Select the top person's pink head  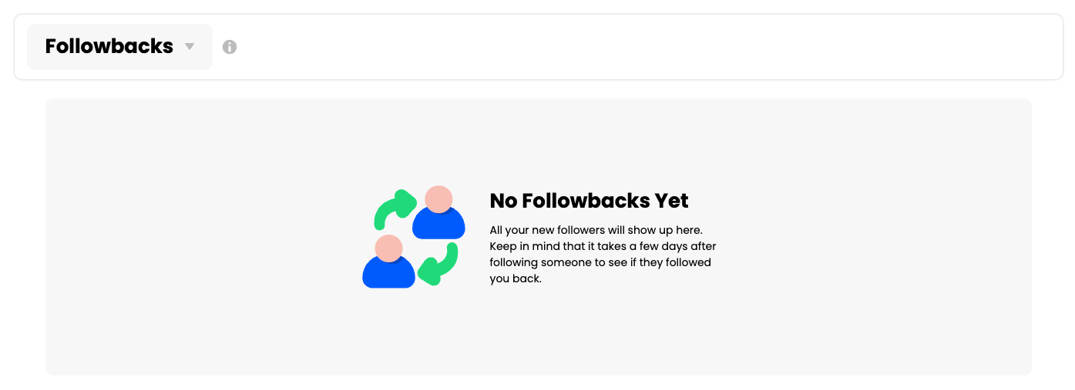[x=438, y=199]
